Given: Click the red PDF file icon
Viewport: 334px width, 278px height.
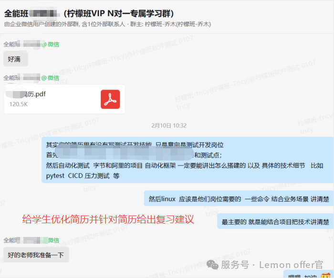Looking at the screenshot, I should point(110,99).
